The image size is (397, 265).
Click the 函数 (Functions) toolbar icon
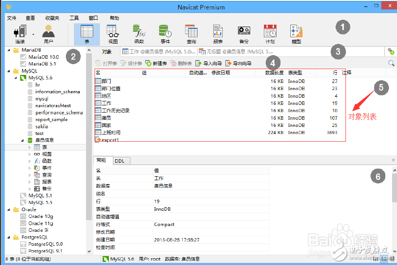tap(138, 31)
